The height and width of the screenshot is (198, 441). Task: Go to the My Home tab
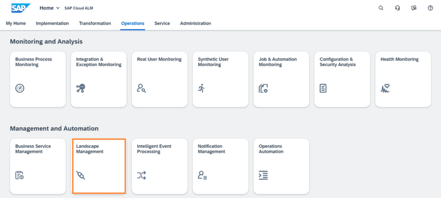pos(16,23)
